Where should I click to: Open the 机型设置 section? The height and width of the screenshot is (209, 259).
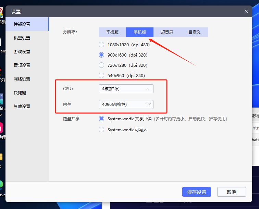point(22,38)
